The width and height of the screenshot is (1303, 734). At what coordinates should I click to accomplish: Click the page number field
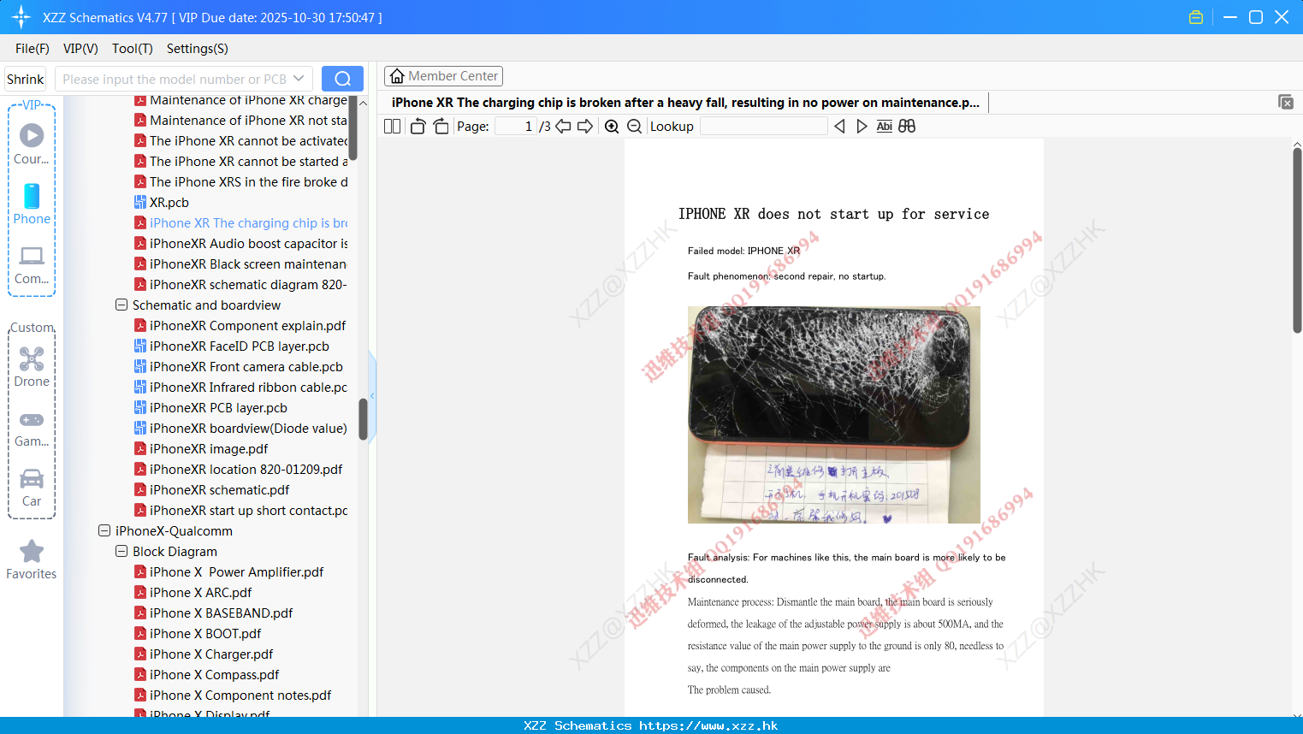[516, 127]
